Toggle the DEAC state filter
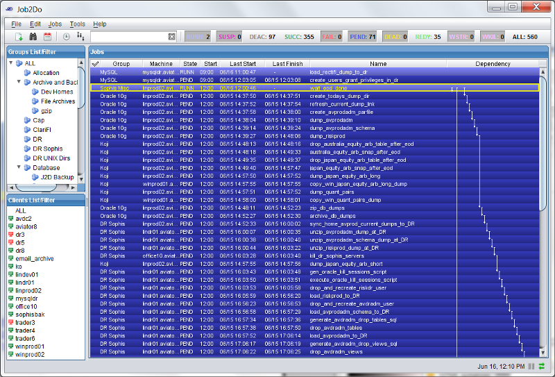The height and width of the screenshot is (377, 555). pos(262,37)
